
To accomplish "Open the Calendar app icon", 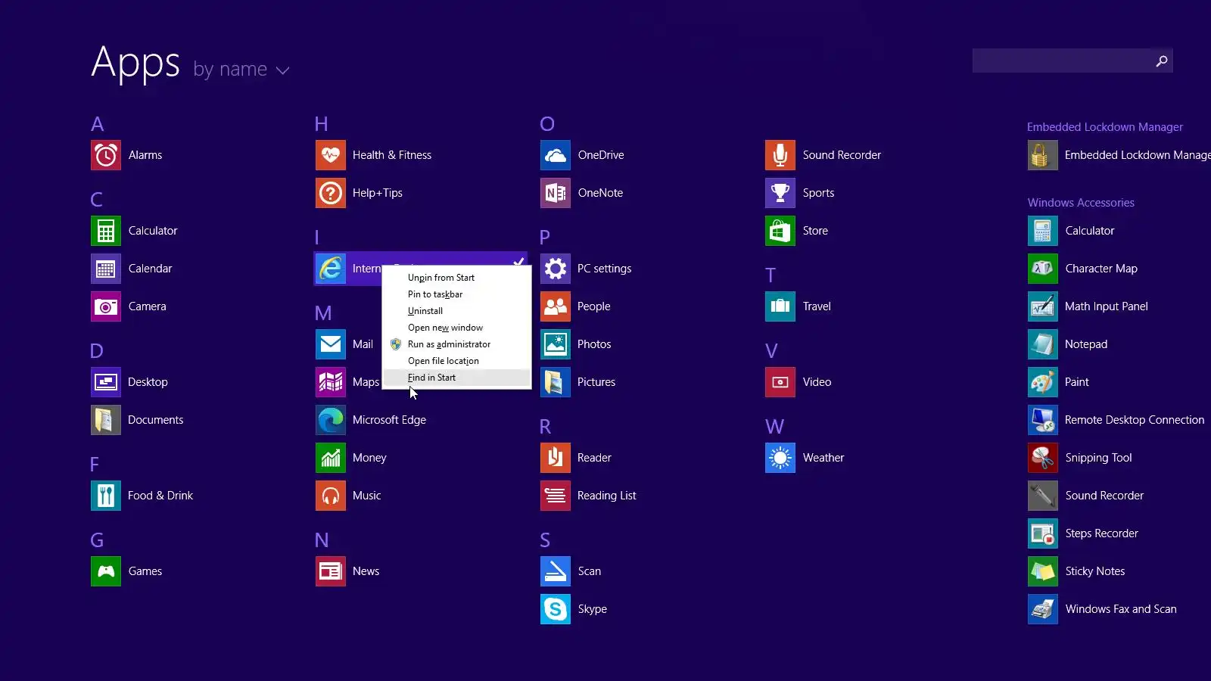I will (x=106, y=269).
